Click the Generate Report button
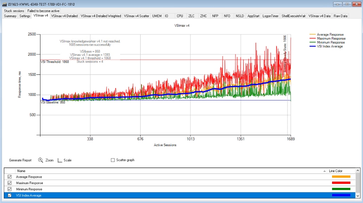 coord(21,160)
